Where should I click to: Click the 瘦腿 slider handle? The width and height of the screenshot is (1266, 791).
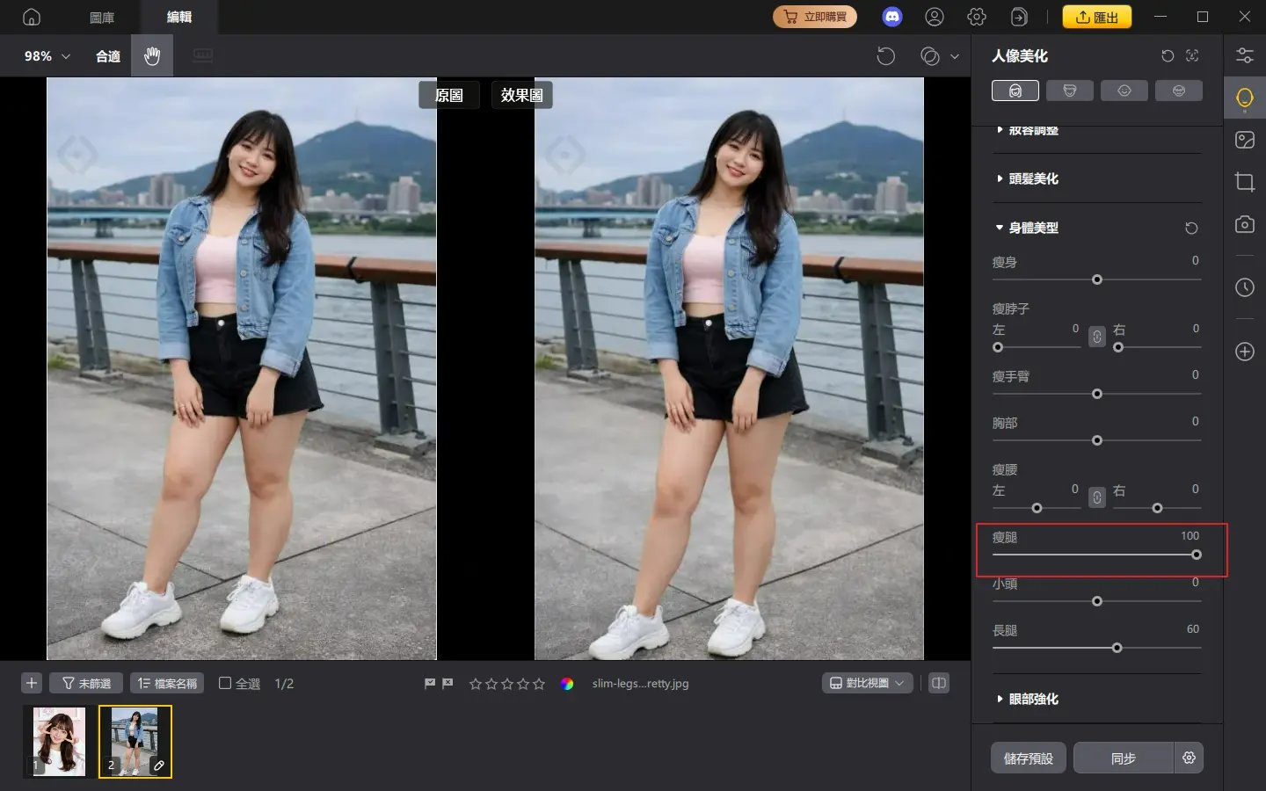coord(1196,555)
